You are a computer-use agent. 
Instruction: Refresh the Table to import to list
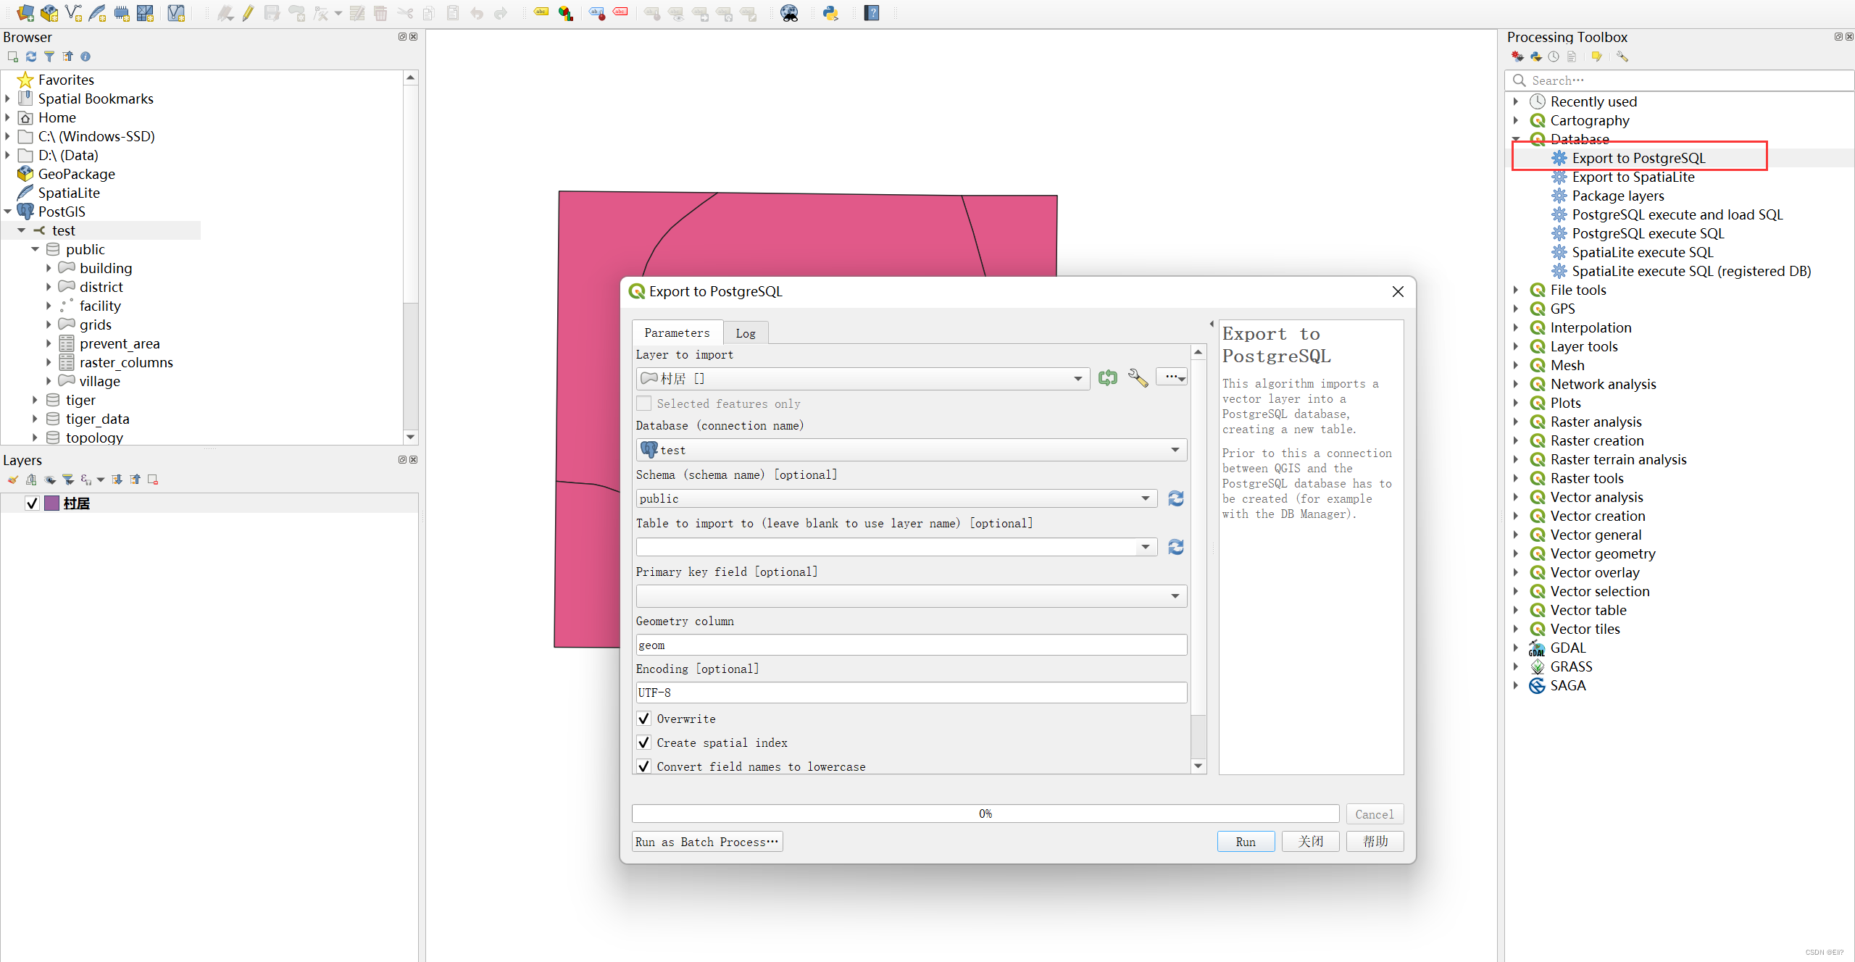tap(1176, 547)
